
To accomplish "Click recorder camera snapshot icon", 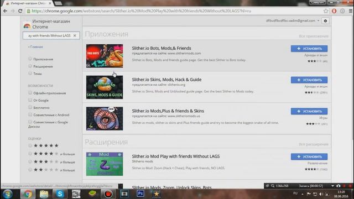I will (x=338, y=186).
